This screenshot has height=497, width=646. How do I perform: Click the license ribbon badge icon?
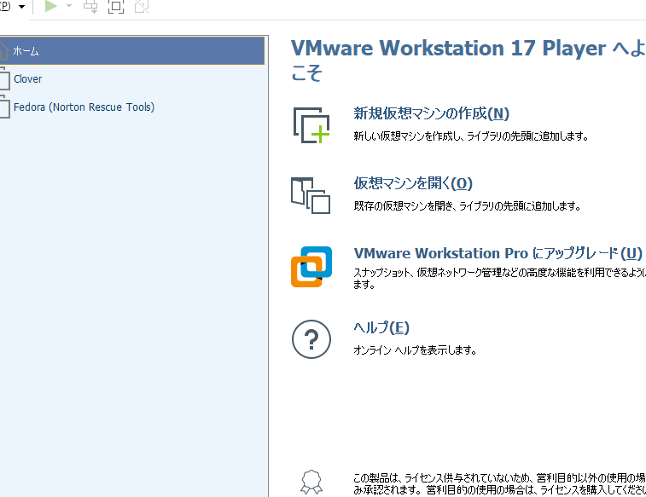click(311, 483)
